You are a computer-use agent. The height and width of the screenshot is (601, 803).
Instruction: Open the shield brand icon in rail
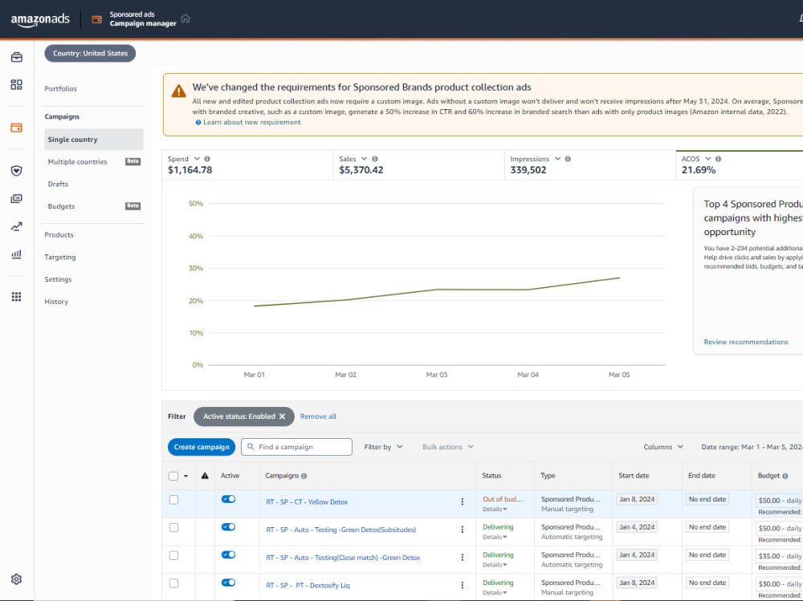[16, 170]
